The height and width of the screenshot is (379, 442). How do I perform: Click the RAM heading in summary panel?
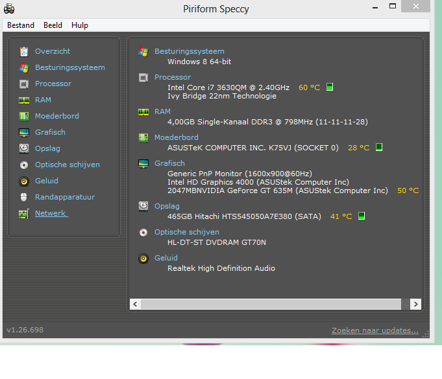point(162,111)
